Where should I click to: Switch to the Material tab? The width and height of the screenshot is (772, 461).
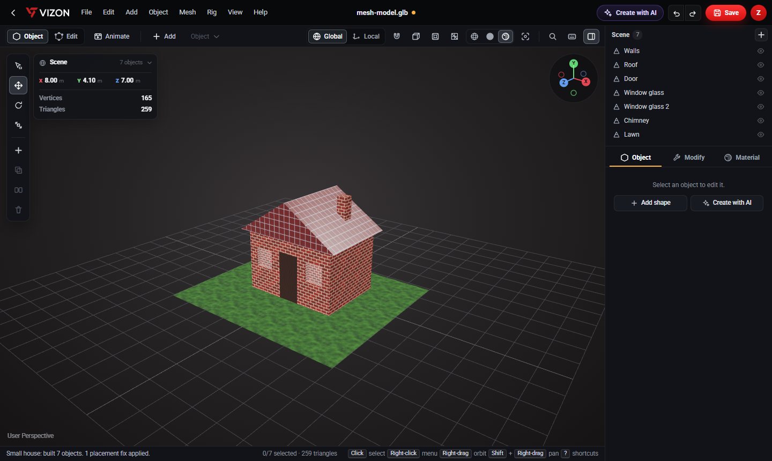(742, 158)
